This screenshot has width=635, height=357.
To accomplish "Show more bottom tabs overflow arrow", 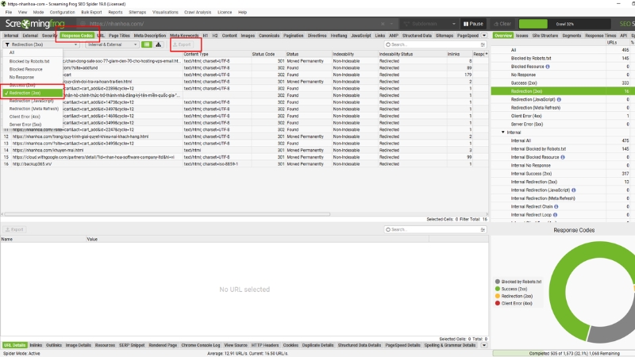I will [484, 345].
